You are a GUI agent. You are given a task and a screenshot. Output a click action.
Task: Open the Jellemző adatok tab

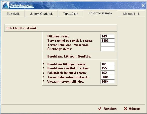coord(41,14)
